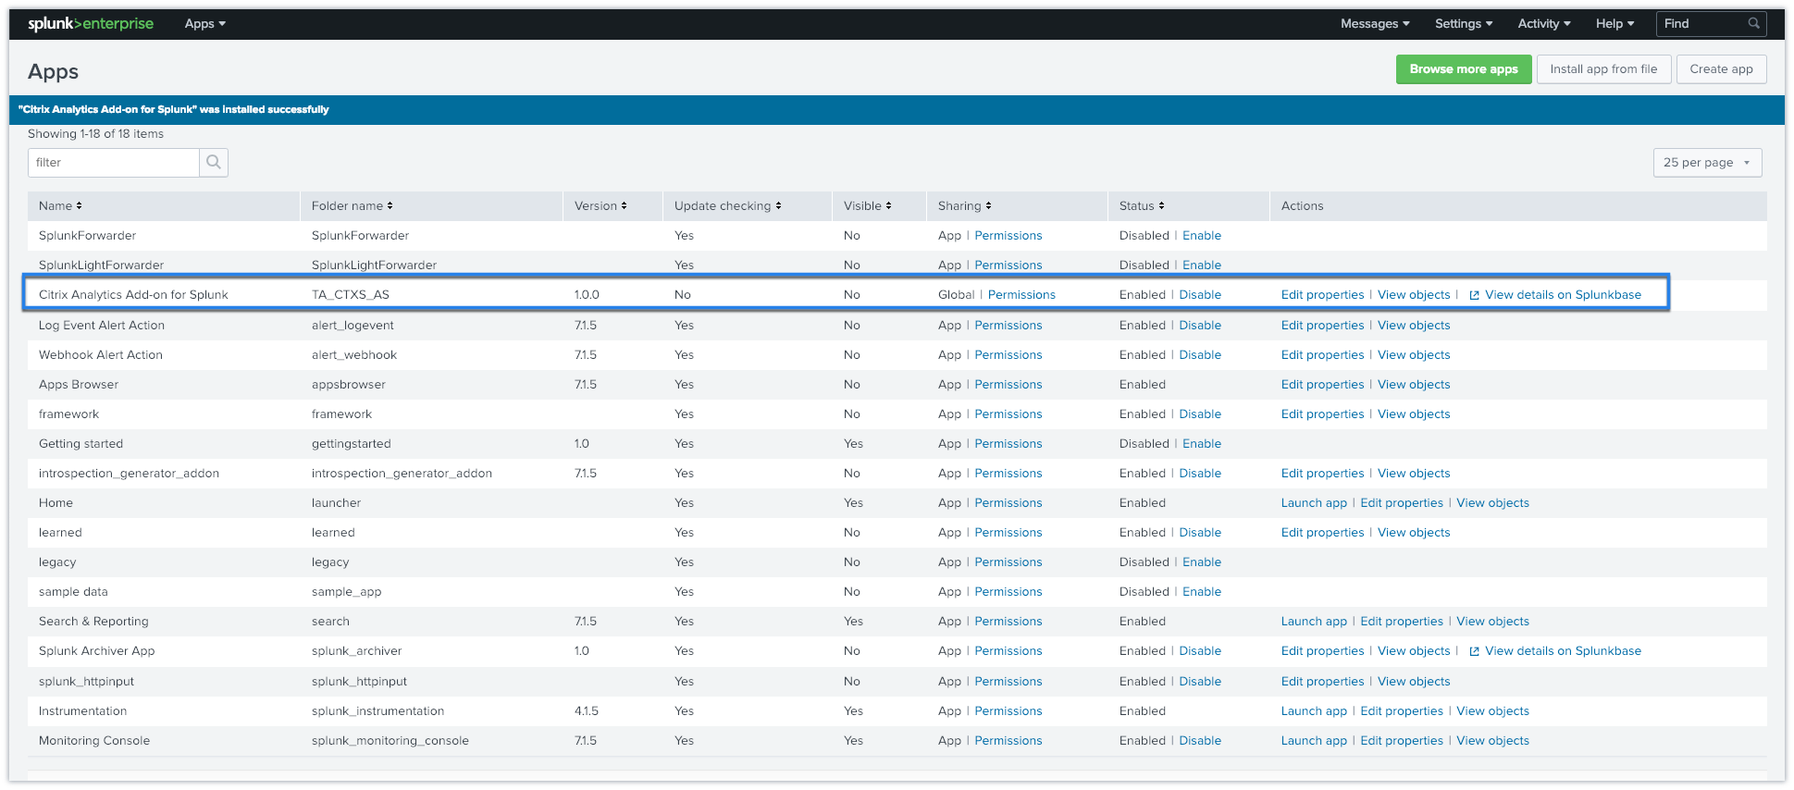1794x790 pixels.
Task: View Citrix Analytics details on Splunkbase
Action: pyautogui.click(x=1563, y=295)
